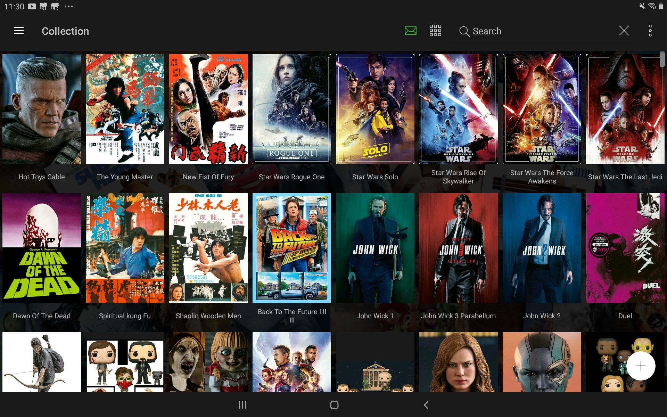Click 'John Wick 1' label

click(375, 316)
